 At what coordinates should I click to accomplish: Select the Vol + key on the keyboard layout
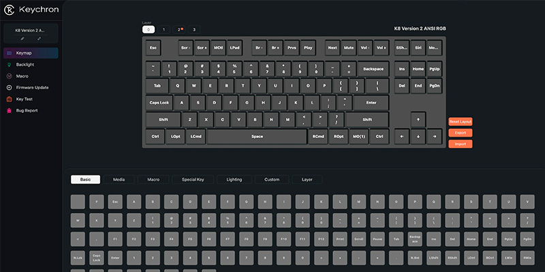point(381,48)
